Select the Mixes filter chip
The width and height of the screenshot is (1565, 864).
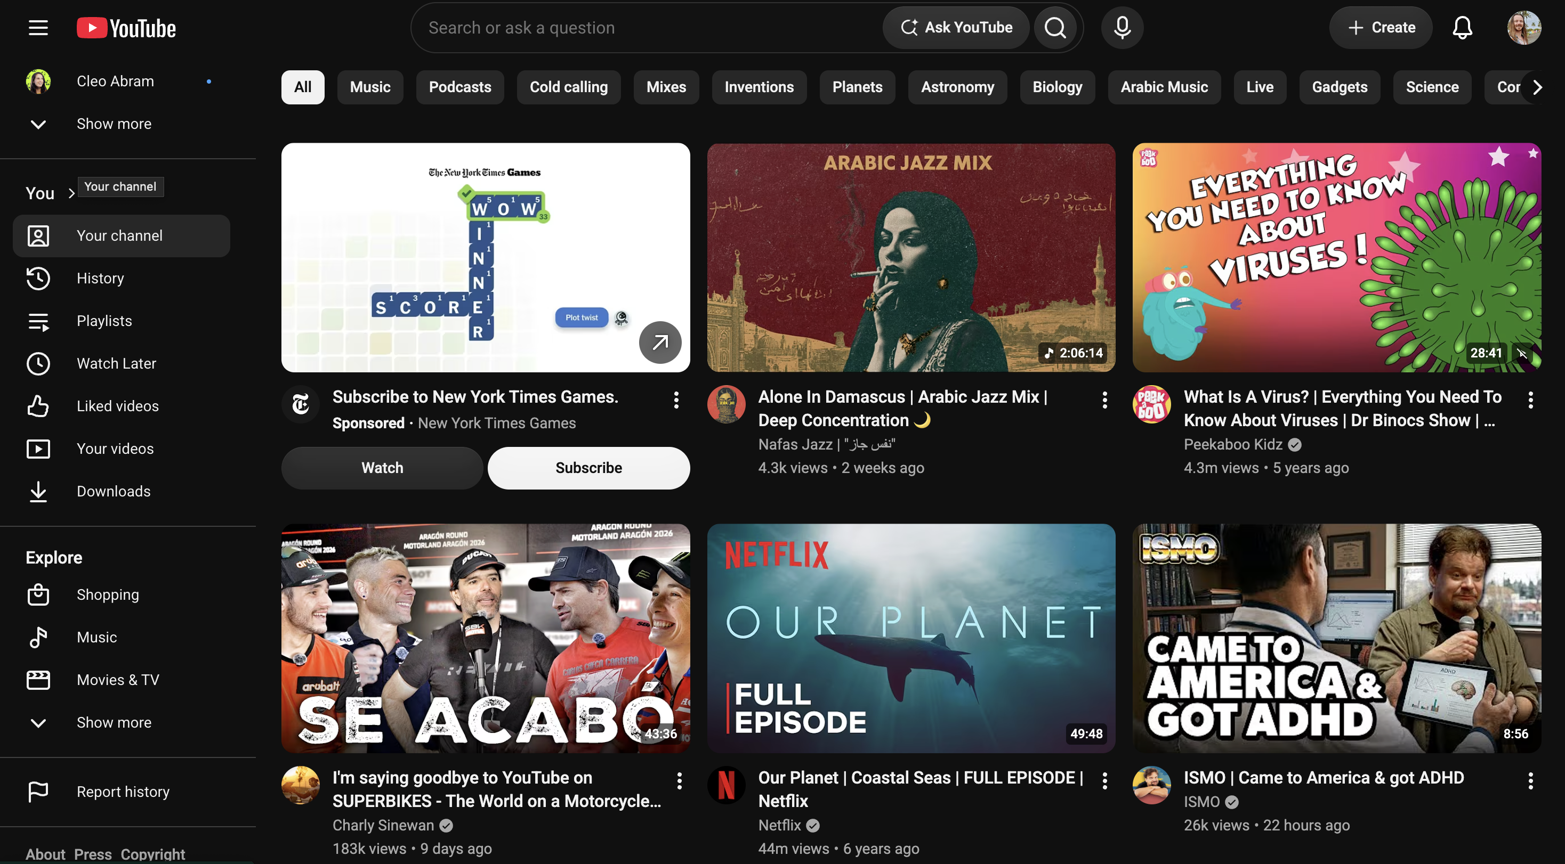[666, 87]
